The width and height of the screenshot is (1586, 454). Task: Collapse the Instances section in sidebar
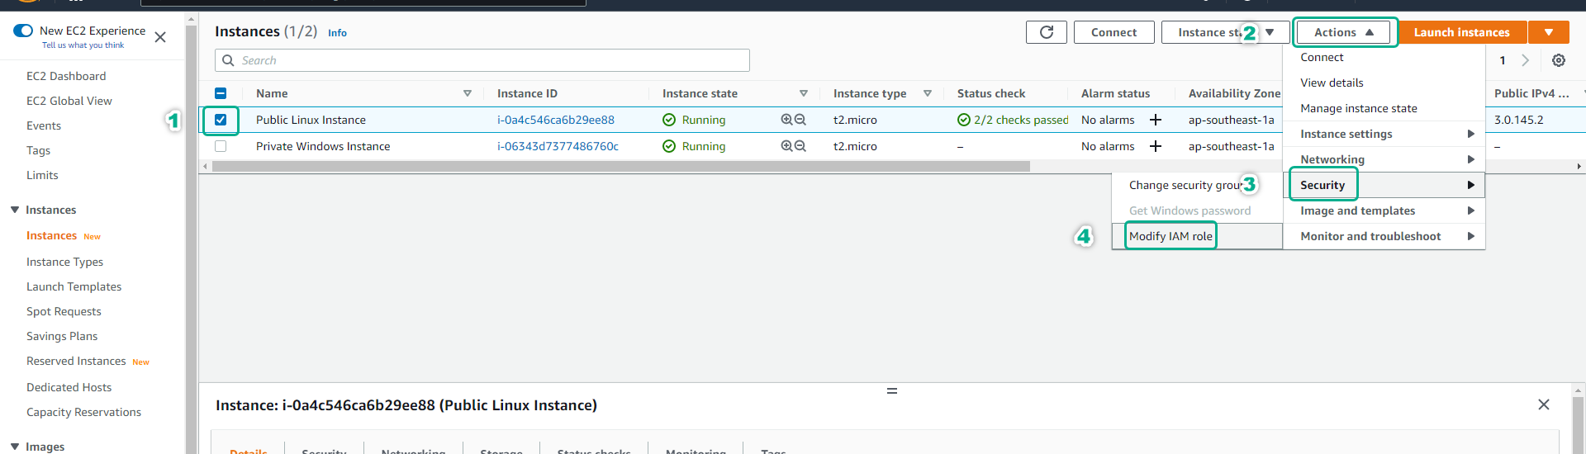pyautogui.click(x=15, y=210)
